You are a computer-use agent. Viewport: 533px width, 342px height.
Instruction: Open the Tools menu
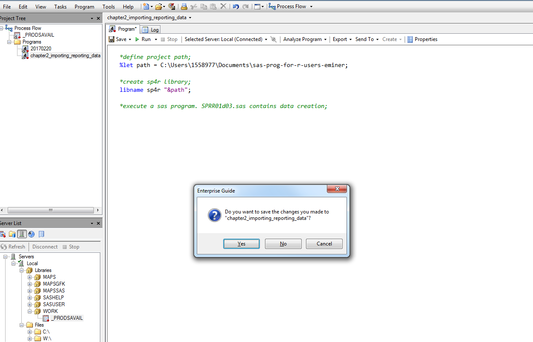[x=108, y=6]
